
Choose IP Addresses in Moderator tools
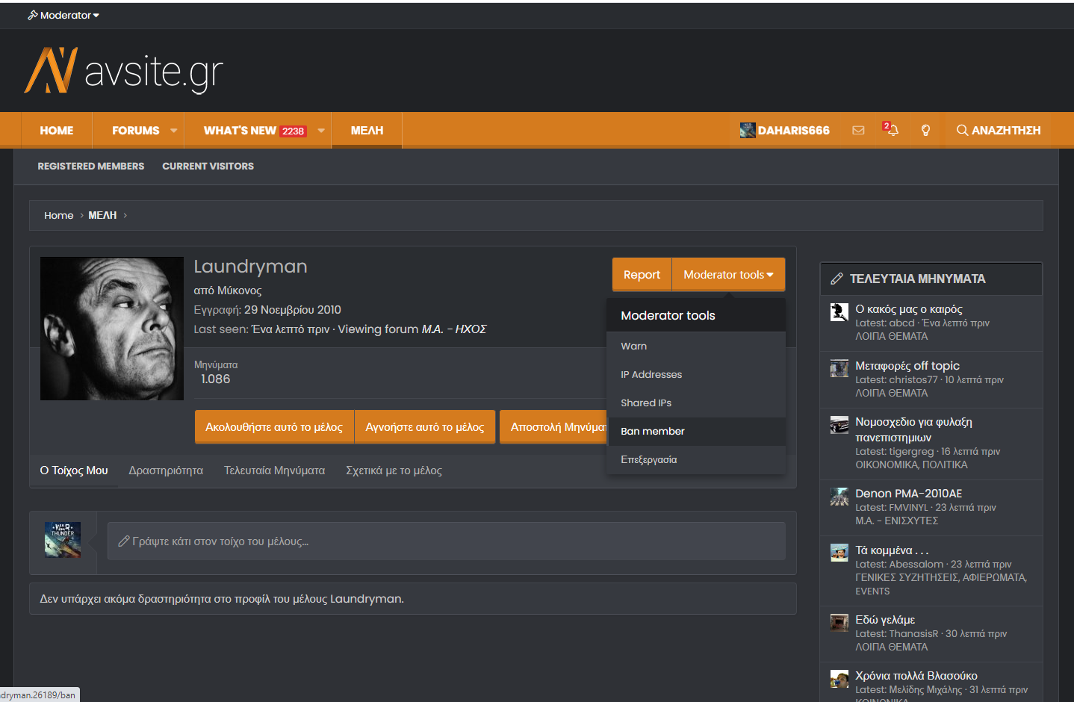tap(651, 374)
